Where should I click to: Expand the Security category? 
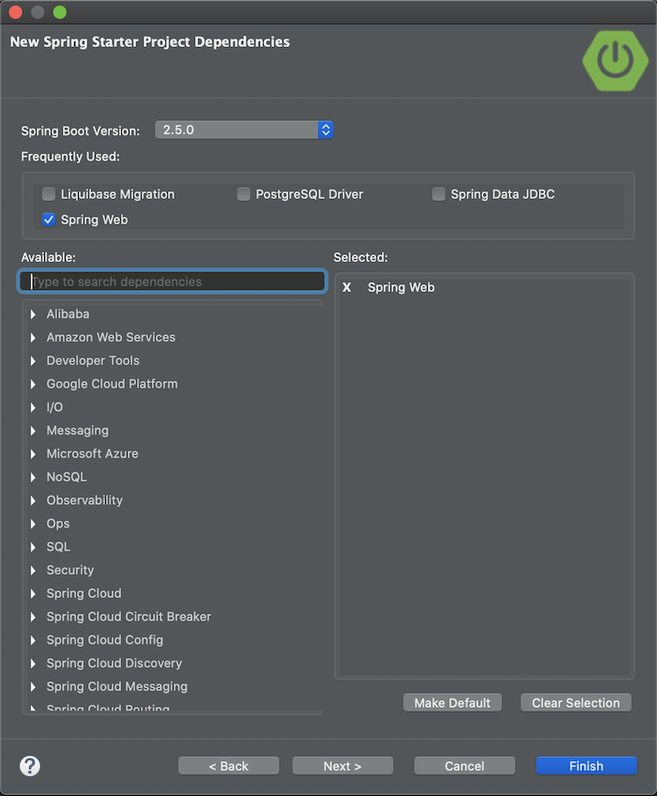(35, 570)
